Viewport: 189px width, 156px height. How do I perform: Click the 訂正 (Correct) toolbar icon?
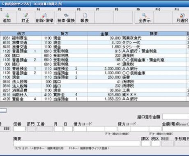coord(25,18)
